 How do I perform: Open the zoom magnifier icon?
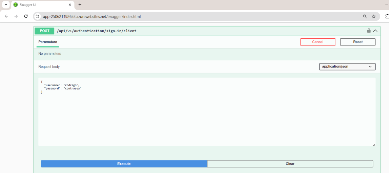pyautogui.click(x=365, y=16)
